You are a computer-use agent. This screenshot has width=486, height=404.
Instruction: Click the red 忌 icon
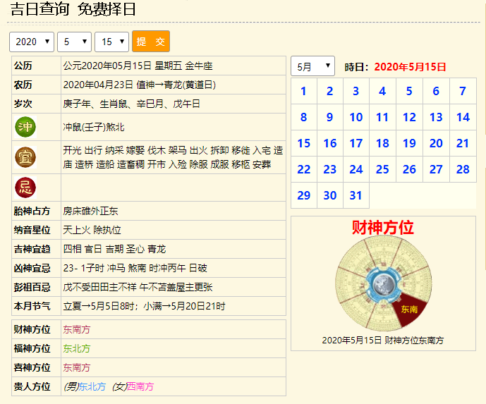click(x=25, y=188)
